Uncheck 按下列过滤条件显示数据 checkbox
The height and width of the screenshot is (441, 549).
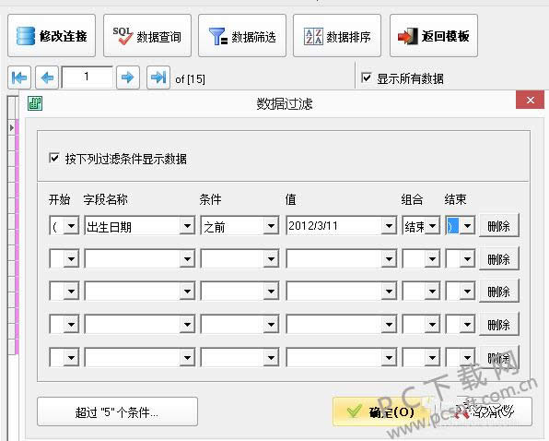(x=54, y=158)
